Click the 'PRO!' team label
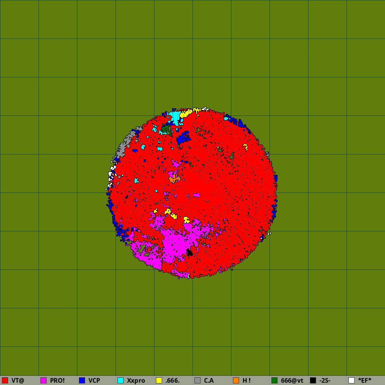Viewport: 385px width, 385px height. [x=57, y=381]
